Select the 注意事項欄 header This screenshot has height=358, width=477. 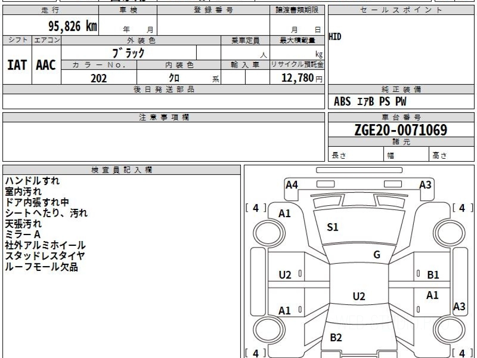(x=164, y=117)
